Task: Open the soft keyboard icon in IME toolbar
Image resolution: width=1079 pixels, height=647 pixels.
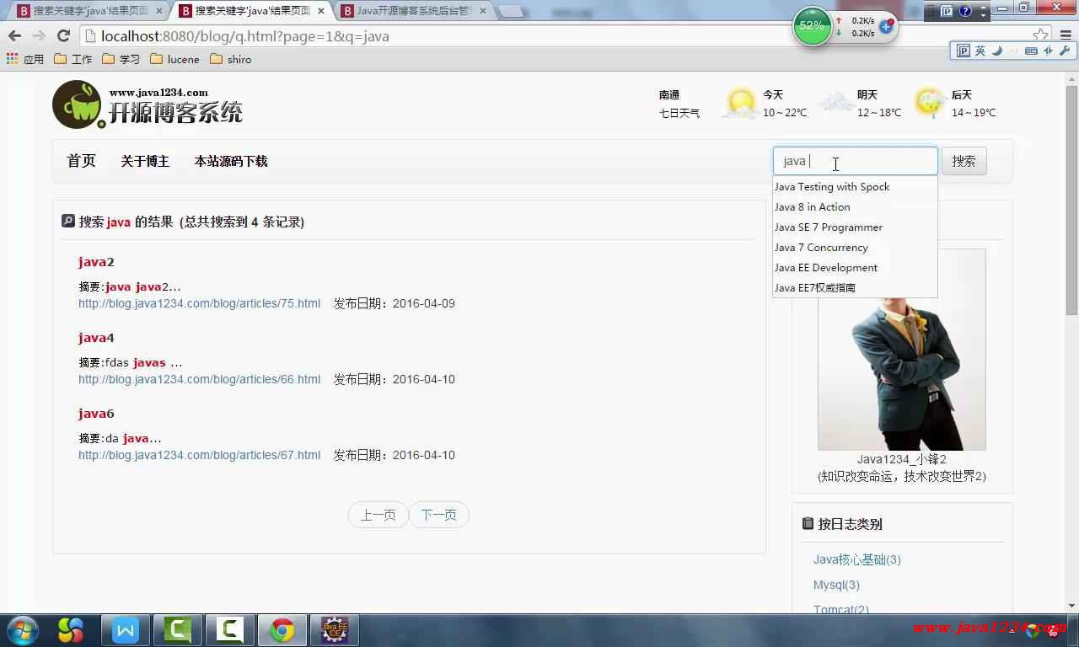Action: (1031, 51)
